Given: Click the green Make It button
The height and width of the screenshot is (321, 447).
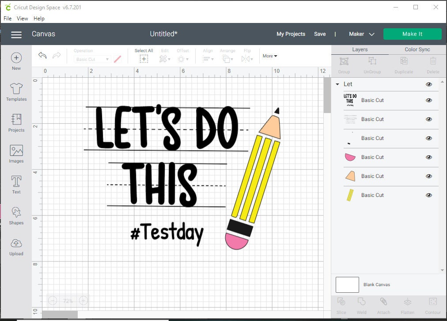Looking at the screenshot, I should 412,34.
